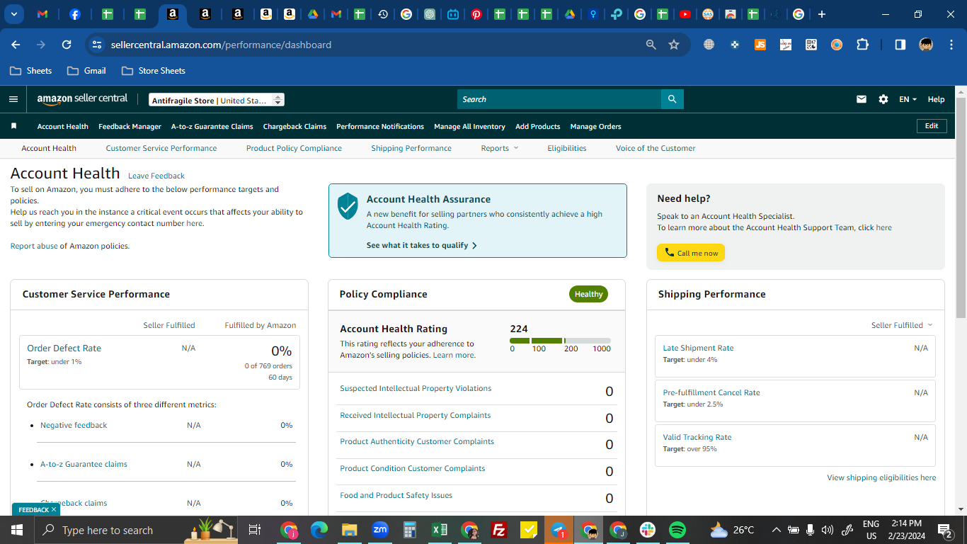
Task: Open the Chrome profile avatar
Action: (x=926, y=45)
